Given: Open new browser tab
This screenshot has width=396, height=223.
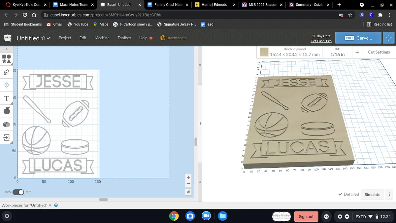Looking at the screenshot, I should [339, 5].
